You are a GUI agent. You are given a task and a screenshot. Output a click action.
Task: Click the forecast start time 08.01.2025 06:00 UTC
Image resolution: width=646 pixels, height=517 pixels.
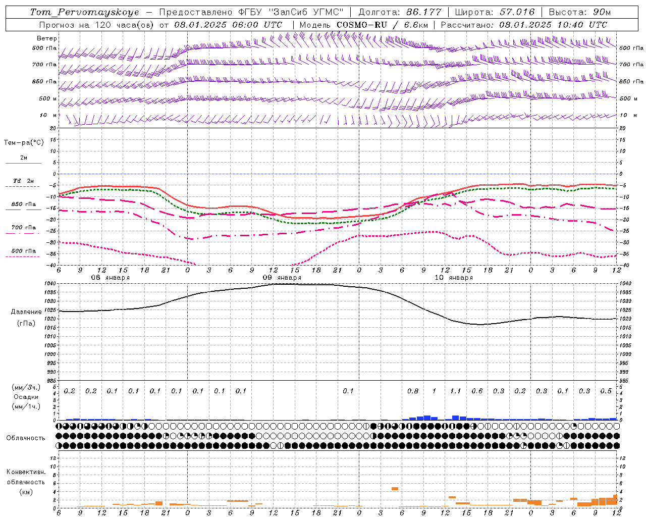[228, 25]
